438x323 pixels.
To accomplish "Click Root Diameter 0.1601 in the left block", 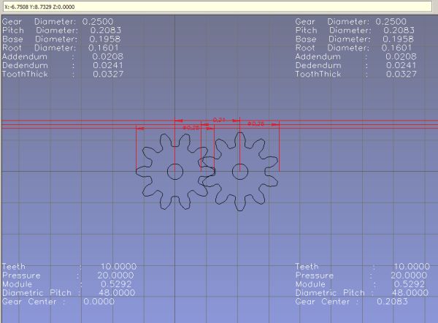I will [61, 47].
